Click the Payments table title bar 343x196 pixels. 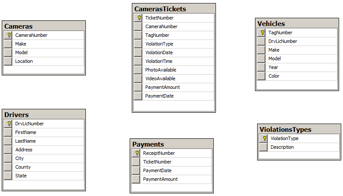tap(172, 144)
